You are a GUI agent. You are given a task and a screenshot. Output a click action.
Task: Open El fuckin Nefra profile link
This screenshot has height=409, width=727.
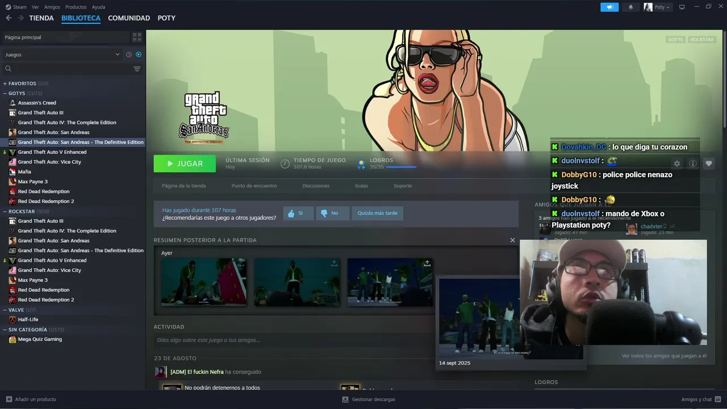click(197, 372)
